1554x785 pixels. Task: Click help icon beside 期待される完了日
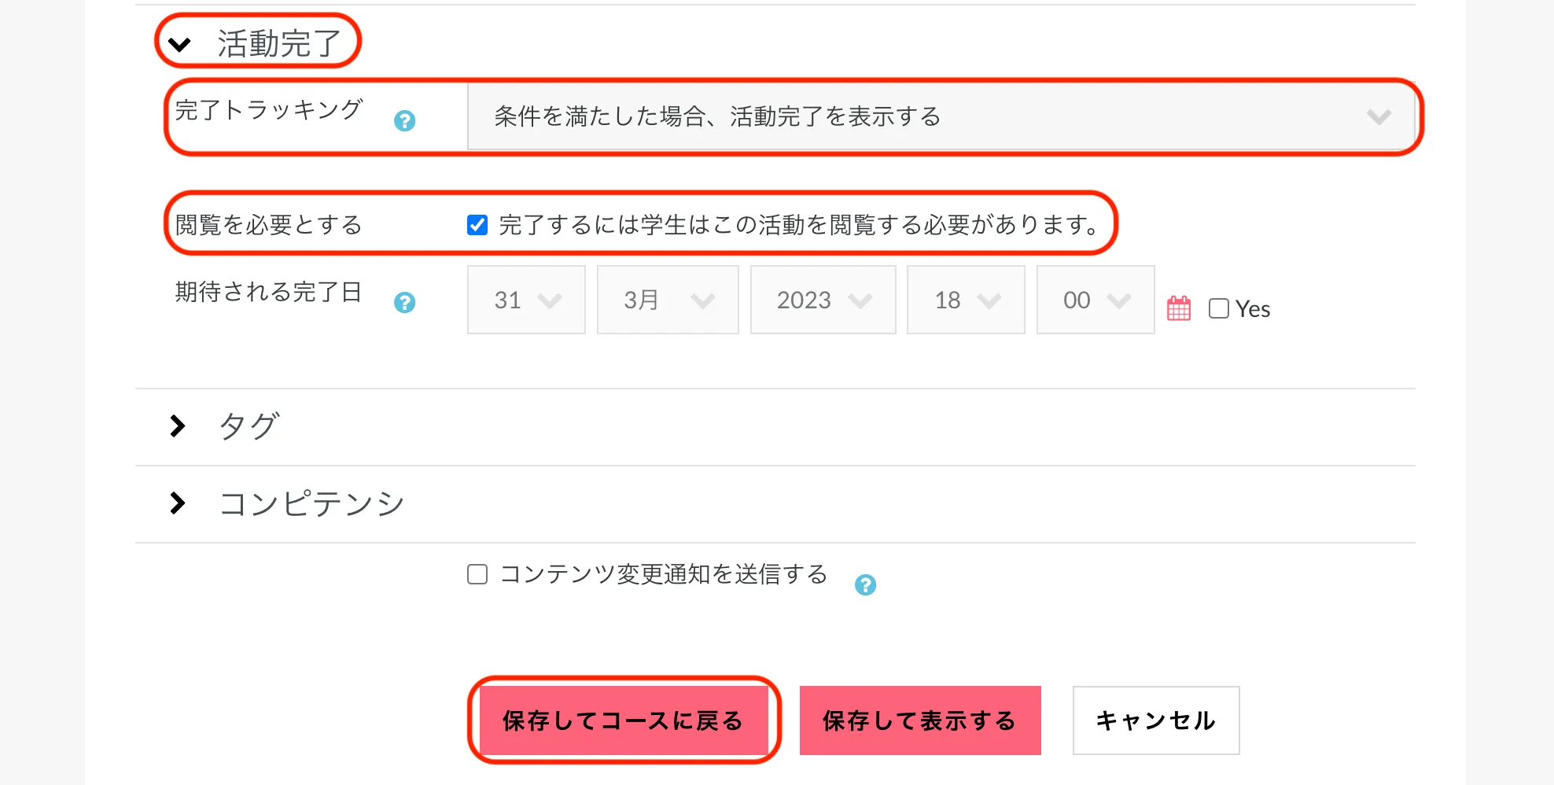[x=404, y=302]
